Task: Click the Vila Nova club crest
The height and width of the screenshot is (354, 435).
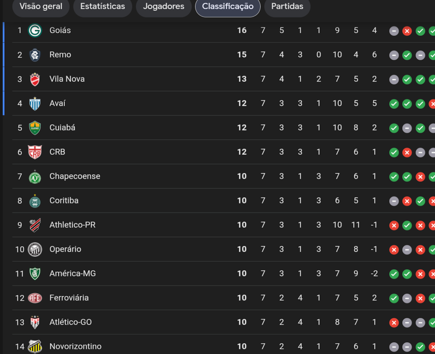Action: tap(35, 79)
